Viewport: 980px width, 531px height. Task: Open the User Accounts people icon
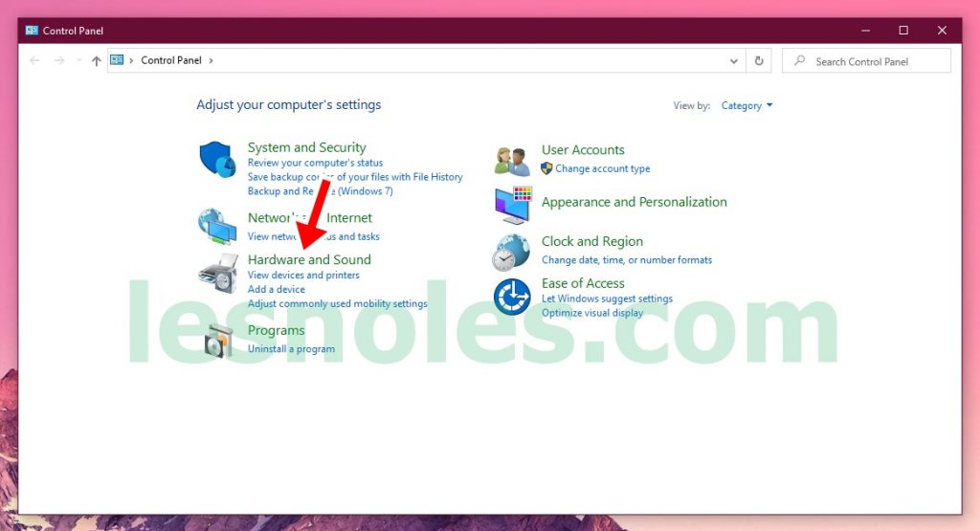tap(512, 161)
